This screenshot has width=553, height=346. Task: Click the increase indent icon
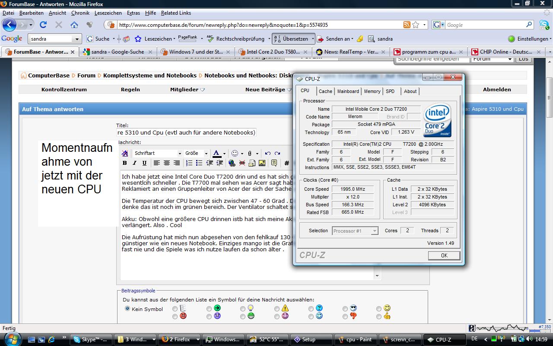219,163
